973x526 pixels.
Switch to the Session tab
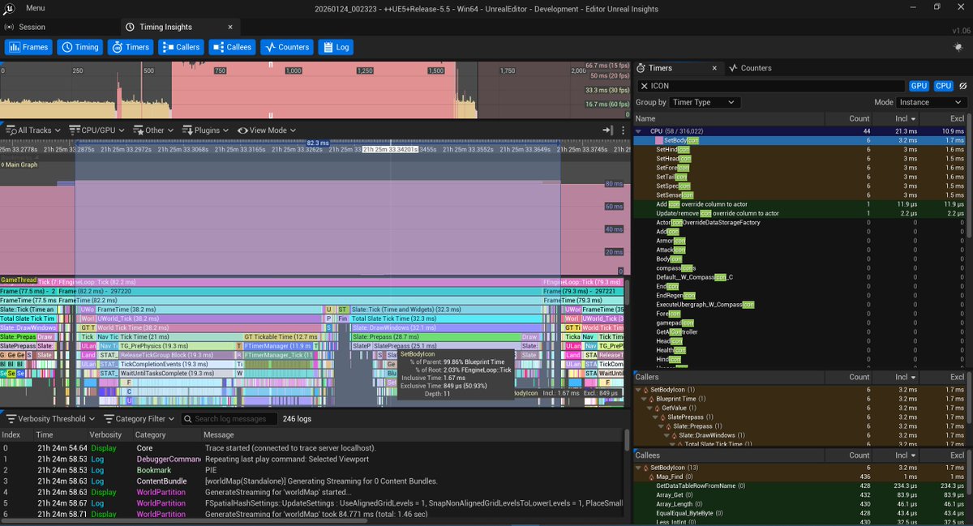26,27
